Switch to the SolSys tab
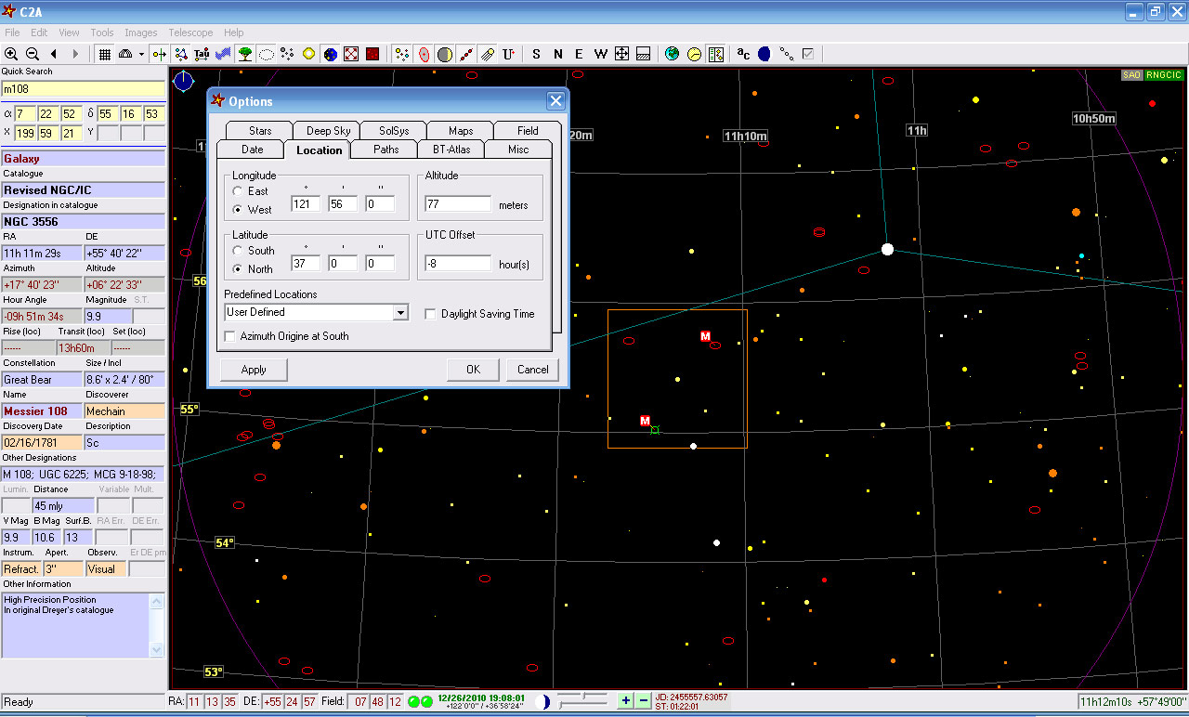This screenshot has height=717, width=1189. [394, 131]
